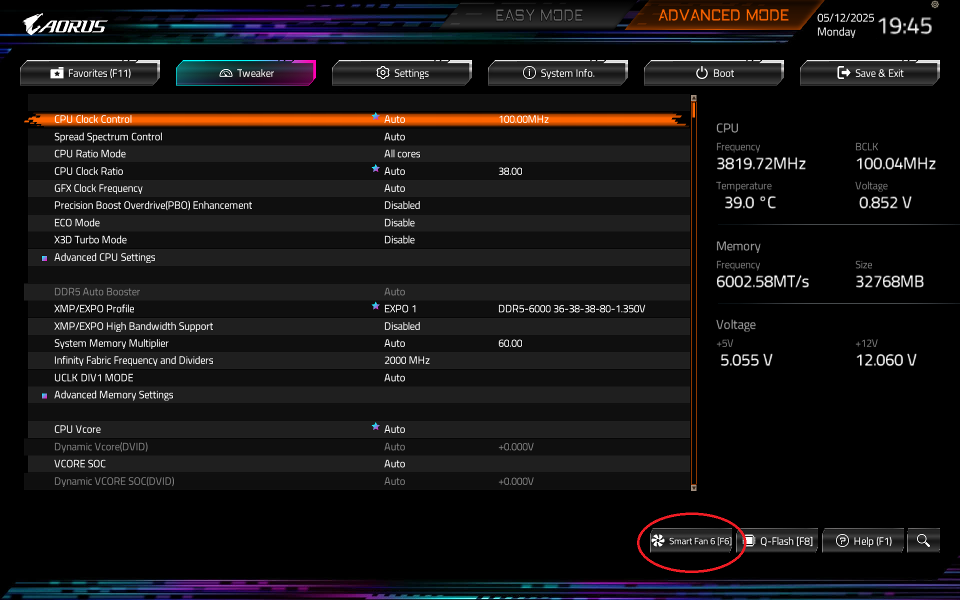960x600 pixels.
Task: Click the favorite star beside CPU Clock Ratio
Action: click(x=375, y=168)
